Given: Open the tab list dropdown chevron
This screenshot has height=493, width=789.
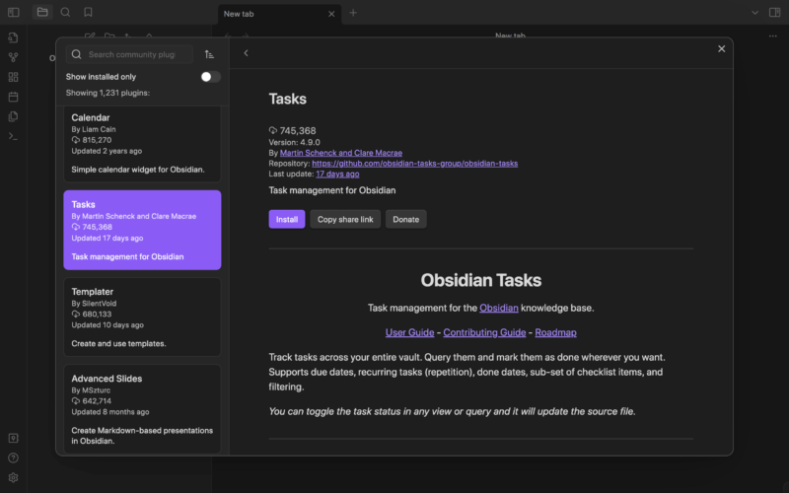Looking at the screenshot, I should [754, 13].
